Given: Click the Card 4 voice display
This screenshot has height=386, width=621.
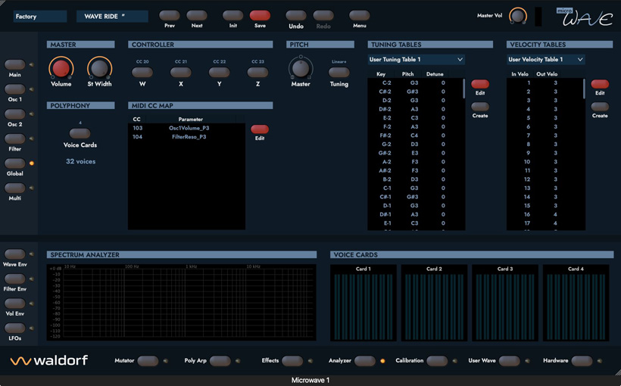Looking at the screenshot, I should click(x=576, y=304).
